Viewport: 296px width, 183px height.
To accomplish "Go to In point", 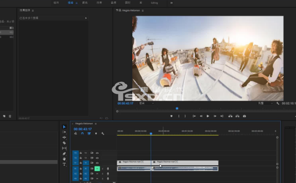I will (x=194, y=116).
